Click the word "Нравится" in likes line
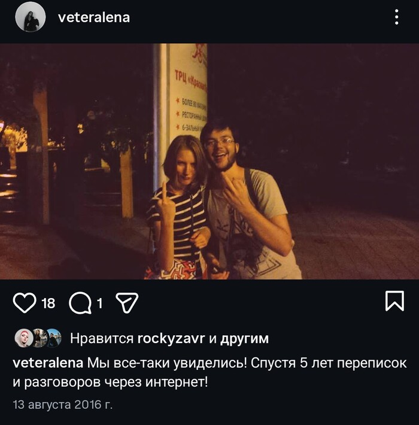Screen dimensions: 419x425 [102, 339]
